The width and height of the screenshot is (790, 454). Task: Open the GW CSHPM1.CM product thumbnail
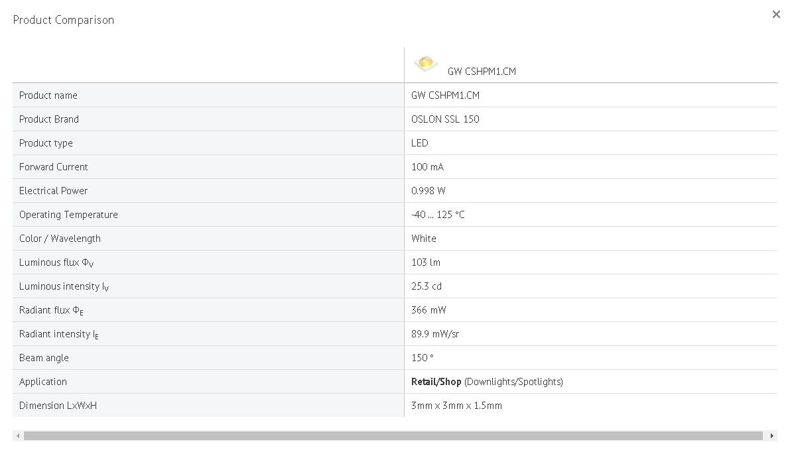click(425, 64)
